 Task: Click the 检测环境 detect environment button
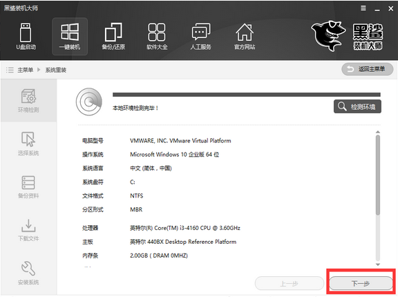point(357,106)
